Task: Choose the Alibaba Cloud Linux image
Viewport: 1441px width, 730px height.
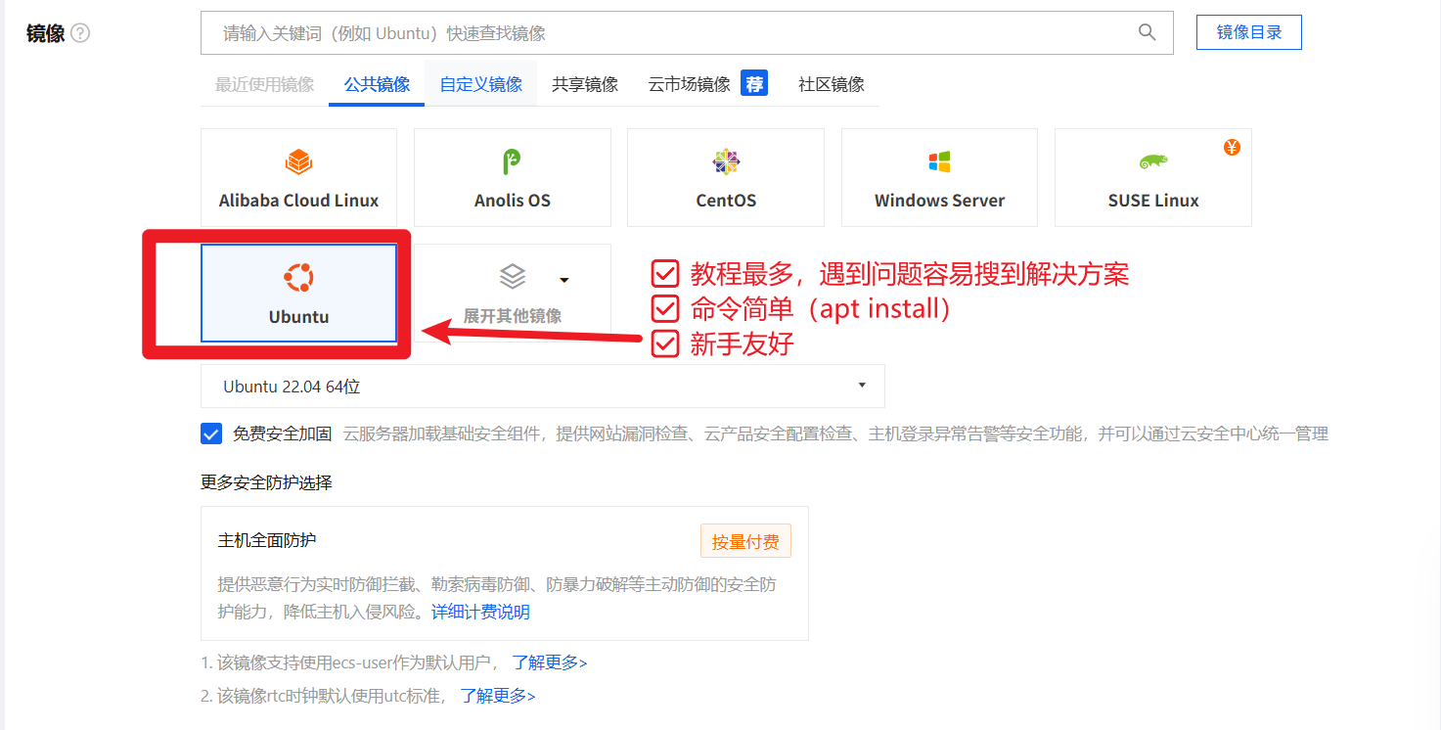Action: [x=298, y=177]
